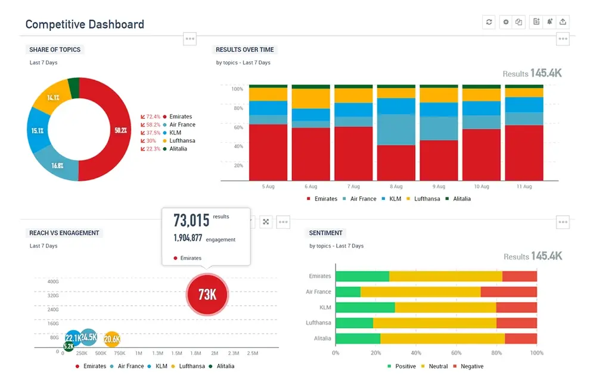
Task: Open the Results Over Time widget menu
Action: pyautogui.click(x=563, y=39)
